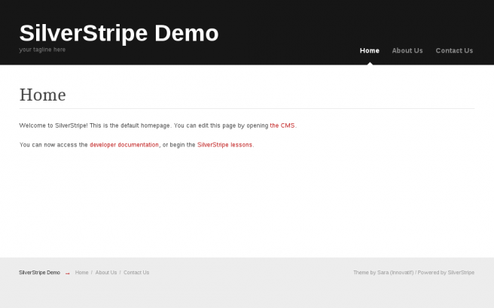The image size is (494, 308).
Task: Select Contact Us in the footer navigation
Action: [136, 273]
